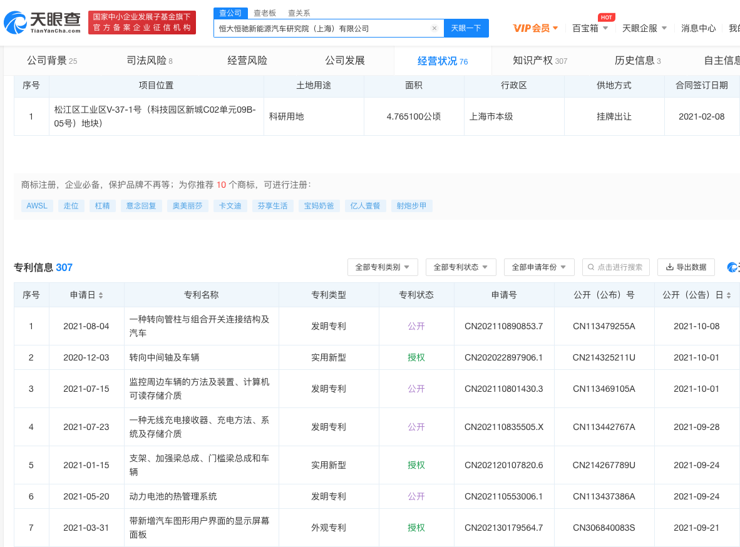The width and height of the screenshot is (740, 547).
Task: Click the download icon in 导出数据
Action: click(669, 267)
